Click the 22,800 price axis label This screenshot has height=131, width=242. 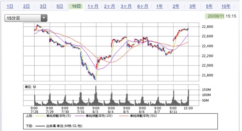coord(207,27)
